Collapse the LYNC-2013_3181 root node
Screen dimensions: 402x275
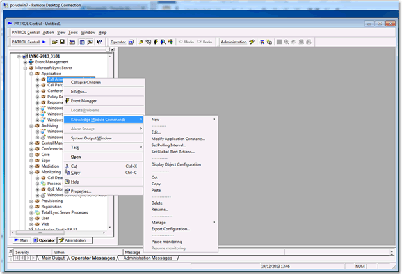[x=19, y=56]
